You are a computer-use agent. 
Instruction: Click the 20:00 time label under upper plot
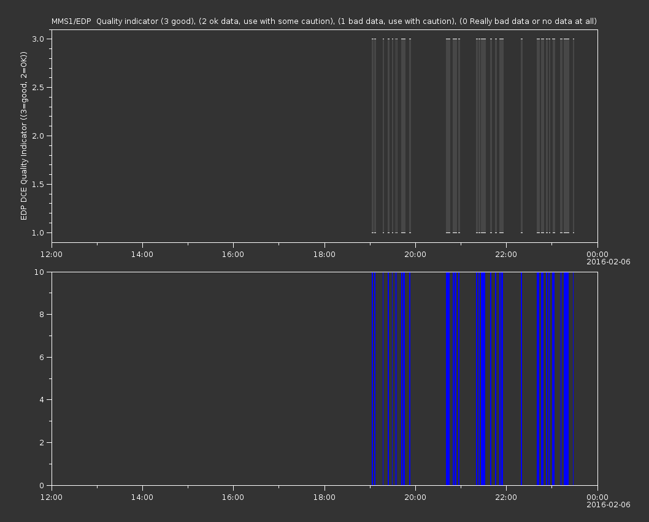[415, 254]
